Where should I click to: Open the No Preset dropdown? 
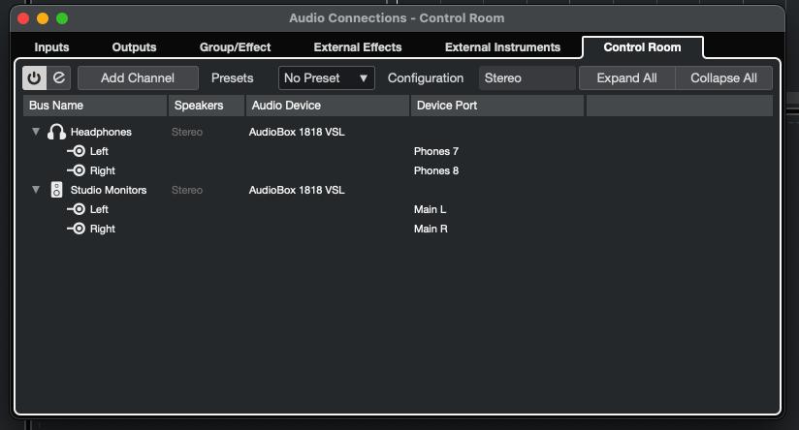[x=326, y=78]
